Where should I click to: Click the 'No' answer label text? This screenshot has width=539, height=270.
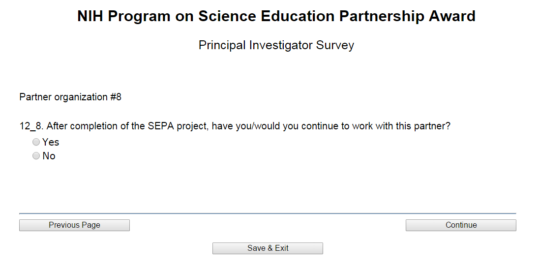49,156
